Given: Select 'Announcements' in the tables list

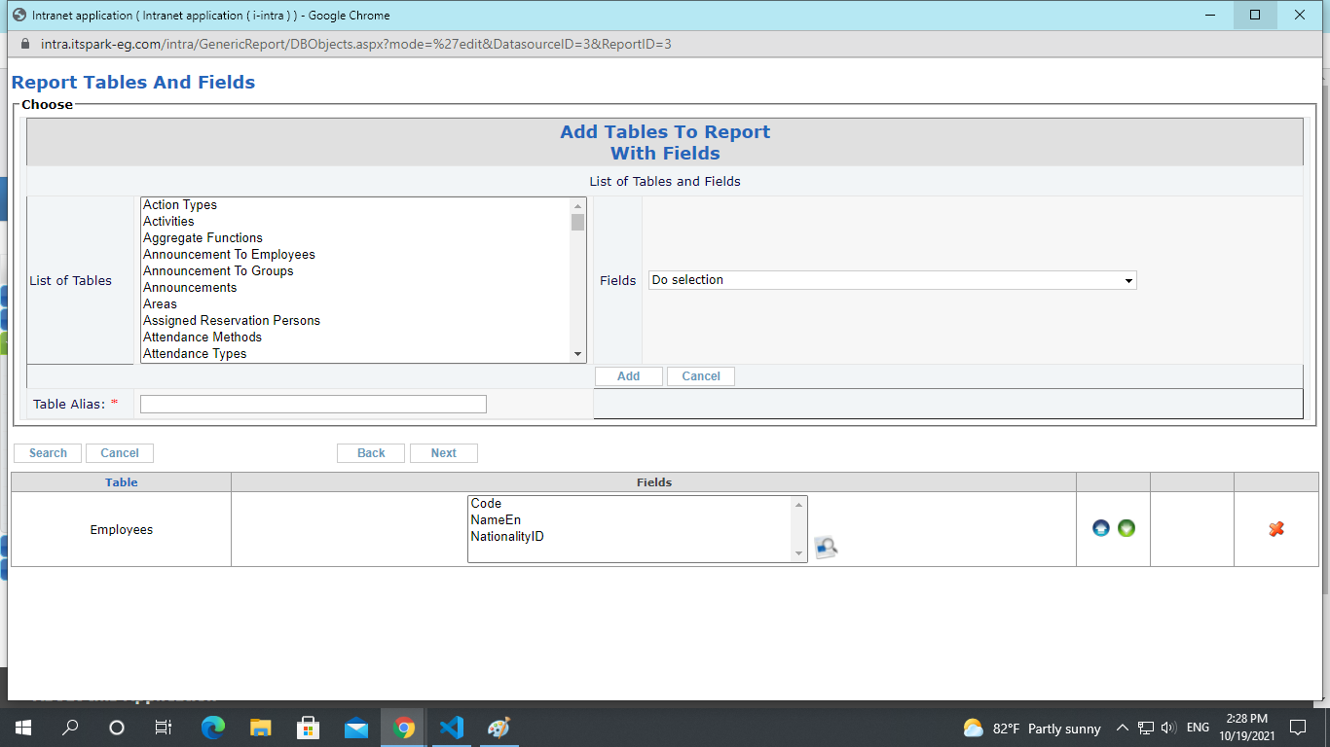Looking at the screenshot, I should pos(190,288).
